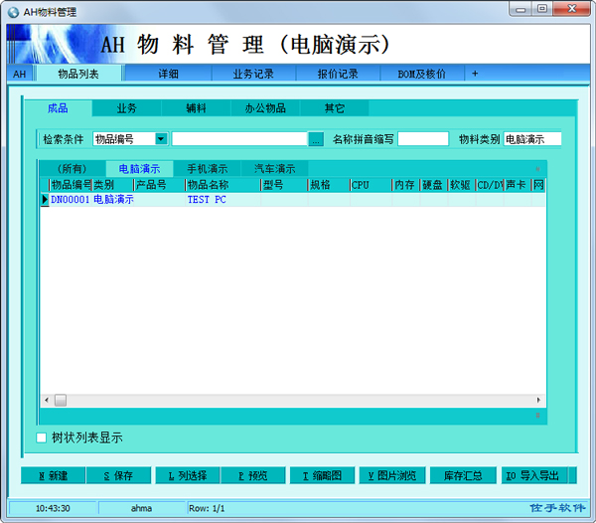The width and height of the screenshot is (596, 523).
Task: Select the 手机演示 list tab
Action: click(x=208, y=168)
